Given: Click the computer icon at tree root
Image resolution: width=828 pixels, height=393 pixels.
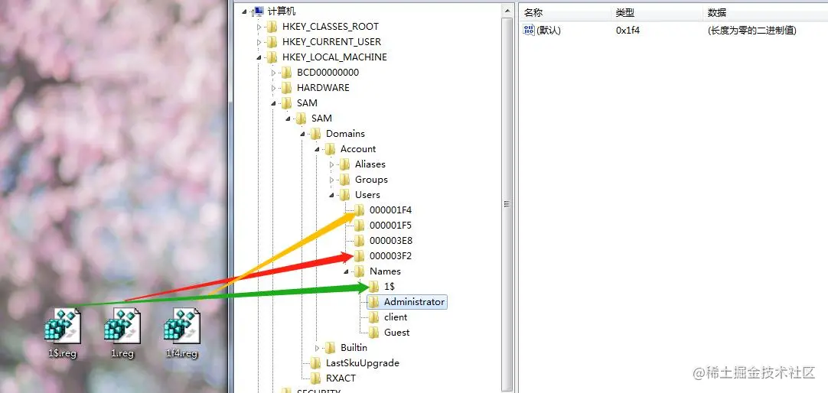Looking at the screenshot, I should coord(258,11).
